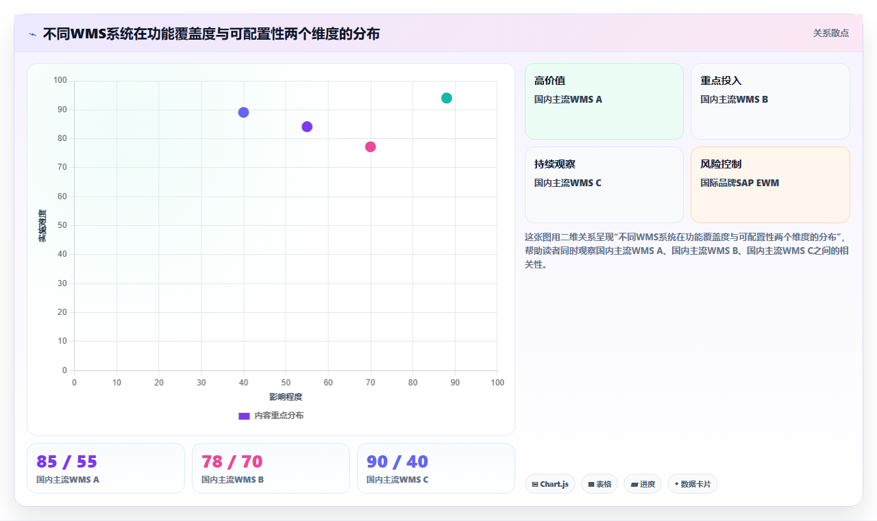Open the 风险控制 card
The image size is (877, 521).
point(770,185)
